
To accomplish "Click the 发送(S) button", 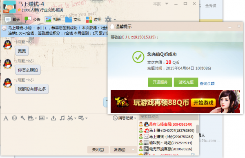I will coord(120,149).
